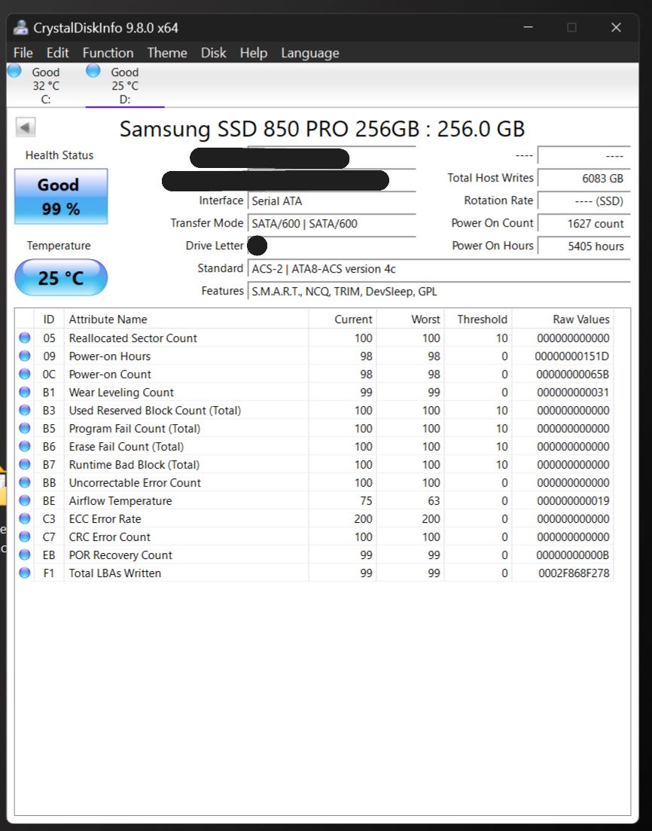
Task: Open the Help menu
Action: click(x=253, y=53)
